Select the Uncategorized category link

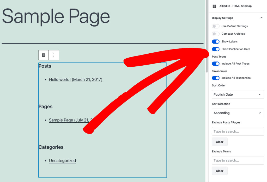click(x=62, y=161)
